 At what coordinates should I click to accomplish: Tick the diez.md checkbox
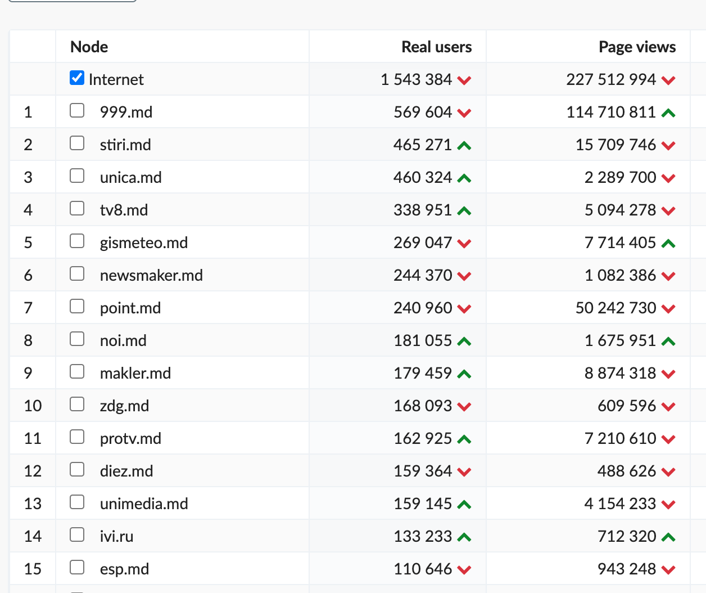tap(77, 469)
